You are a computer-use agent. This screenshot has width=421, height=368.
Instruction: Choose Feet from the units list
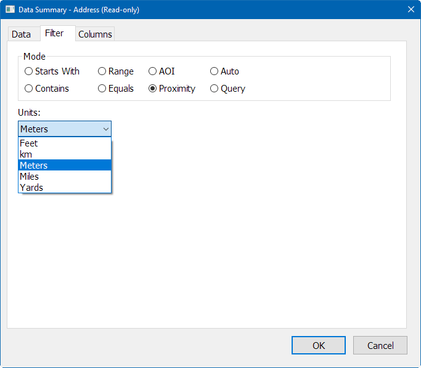29,143
